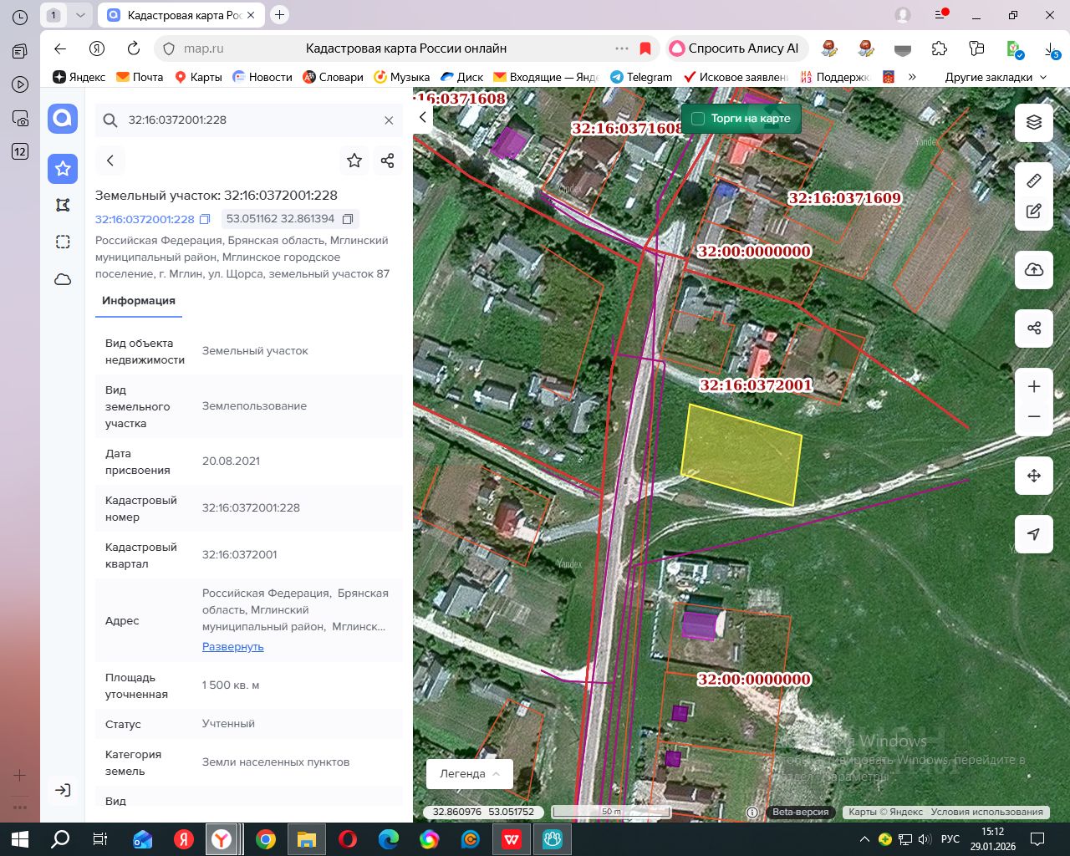Select the ruler measurement tool
Screen dimensions: 1070x856
(x=1034, y=181)
